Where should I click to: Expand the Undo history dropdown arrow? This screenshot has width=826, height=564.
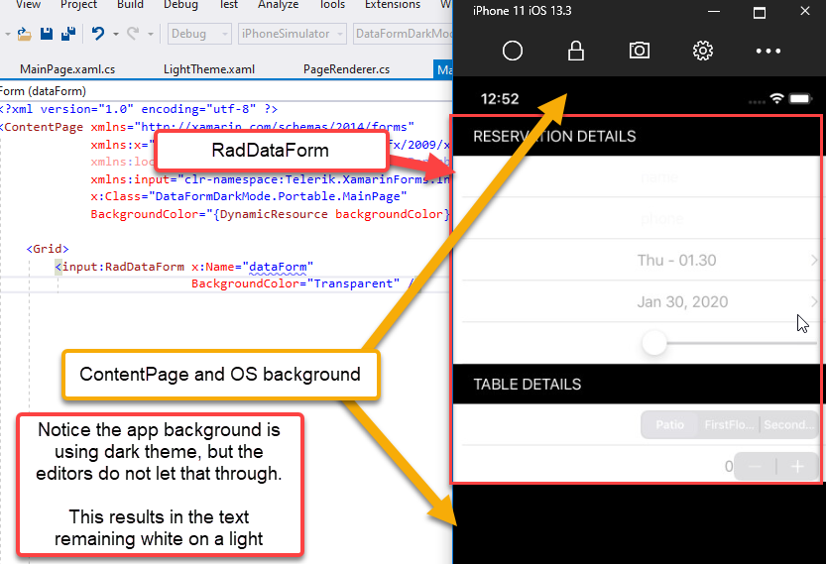click(116, 35)
